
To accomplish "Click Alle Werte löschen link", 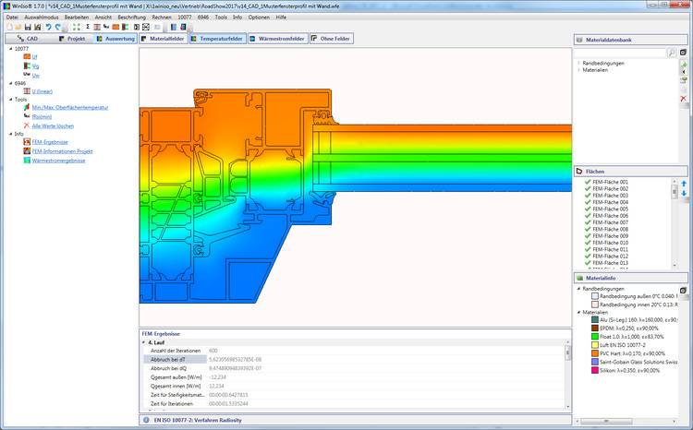I will click(55, 125).
